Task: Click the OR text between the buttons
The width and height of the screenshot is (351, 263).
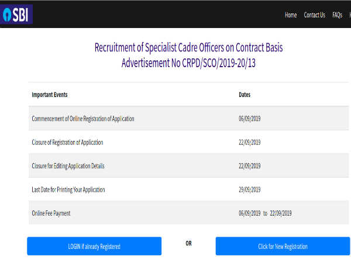Action: tap(188, 243)
